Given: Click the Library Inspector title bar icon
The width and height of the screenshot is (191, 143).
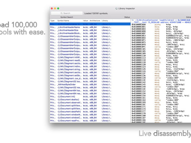Looking at the screenshot, I should point(117,8).
